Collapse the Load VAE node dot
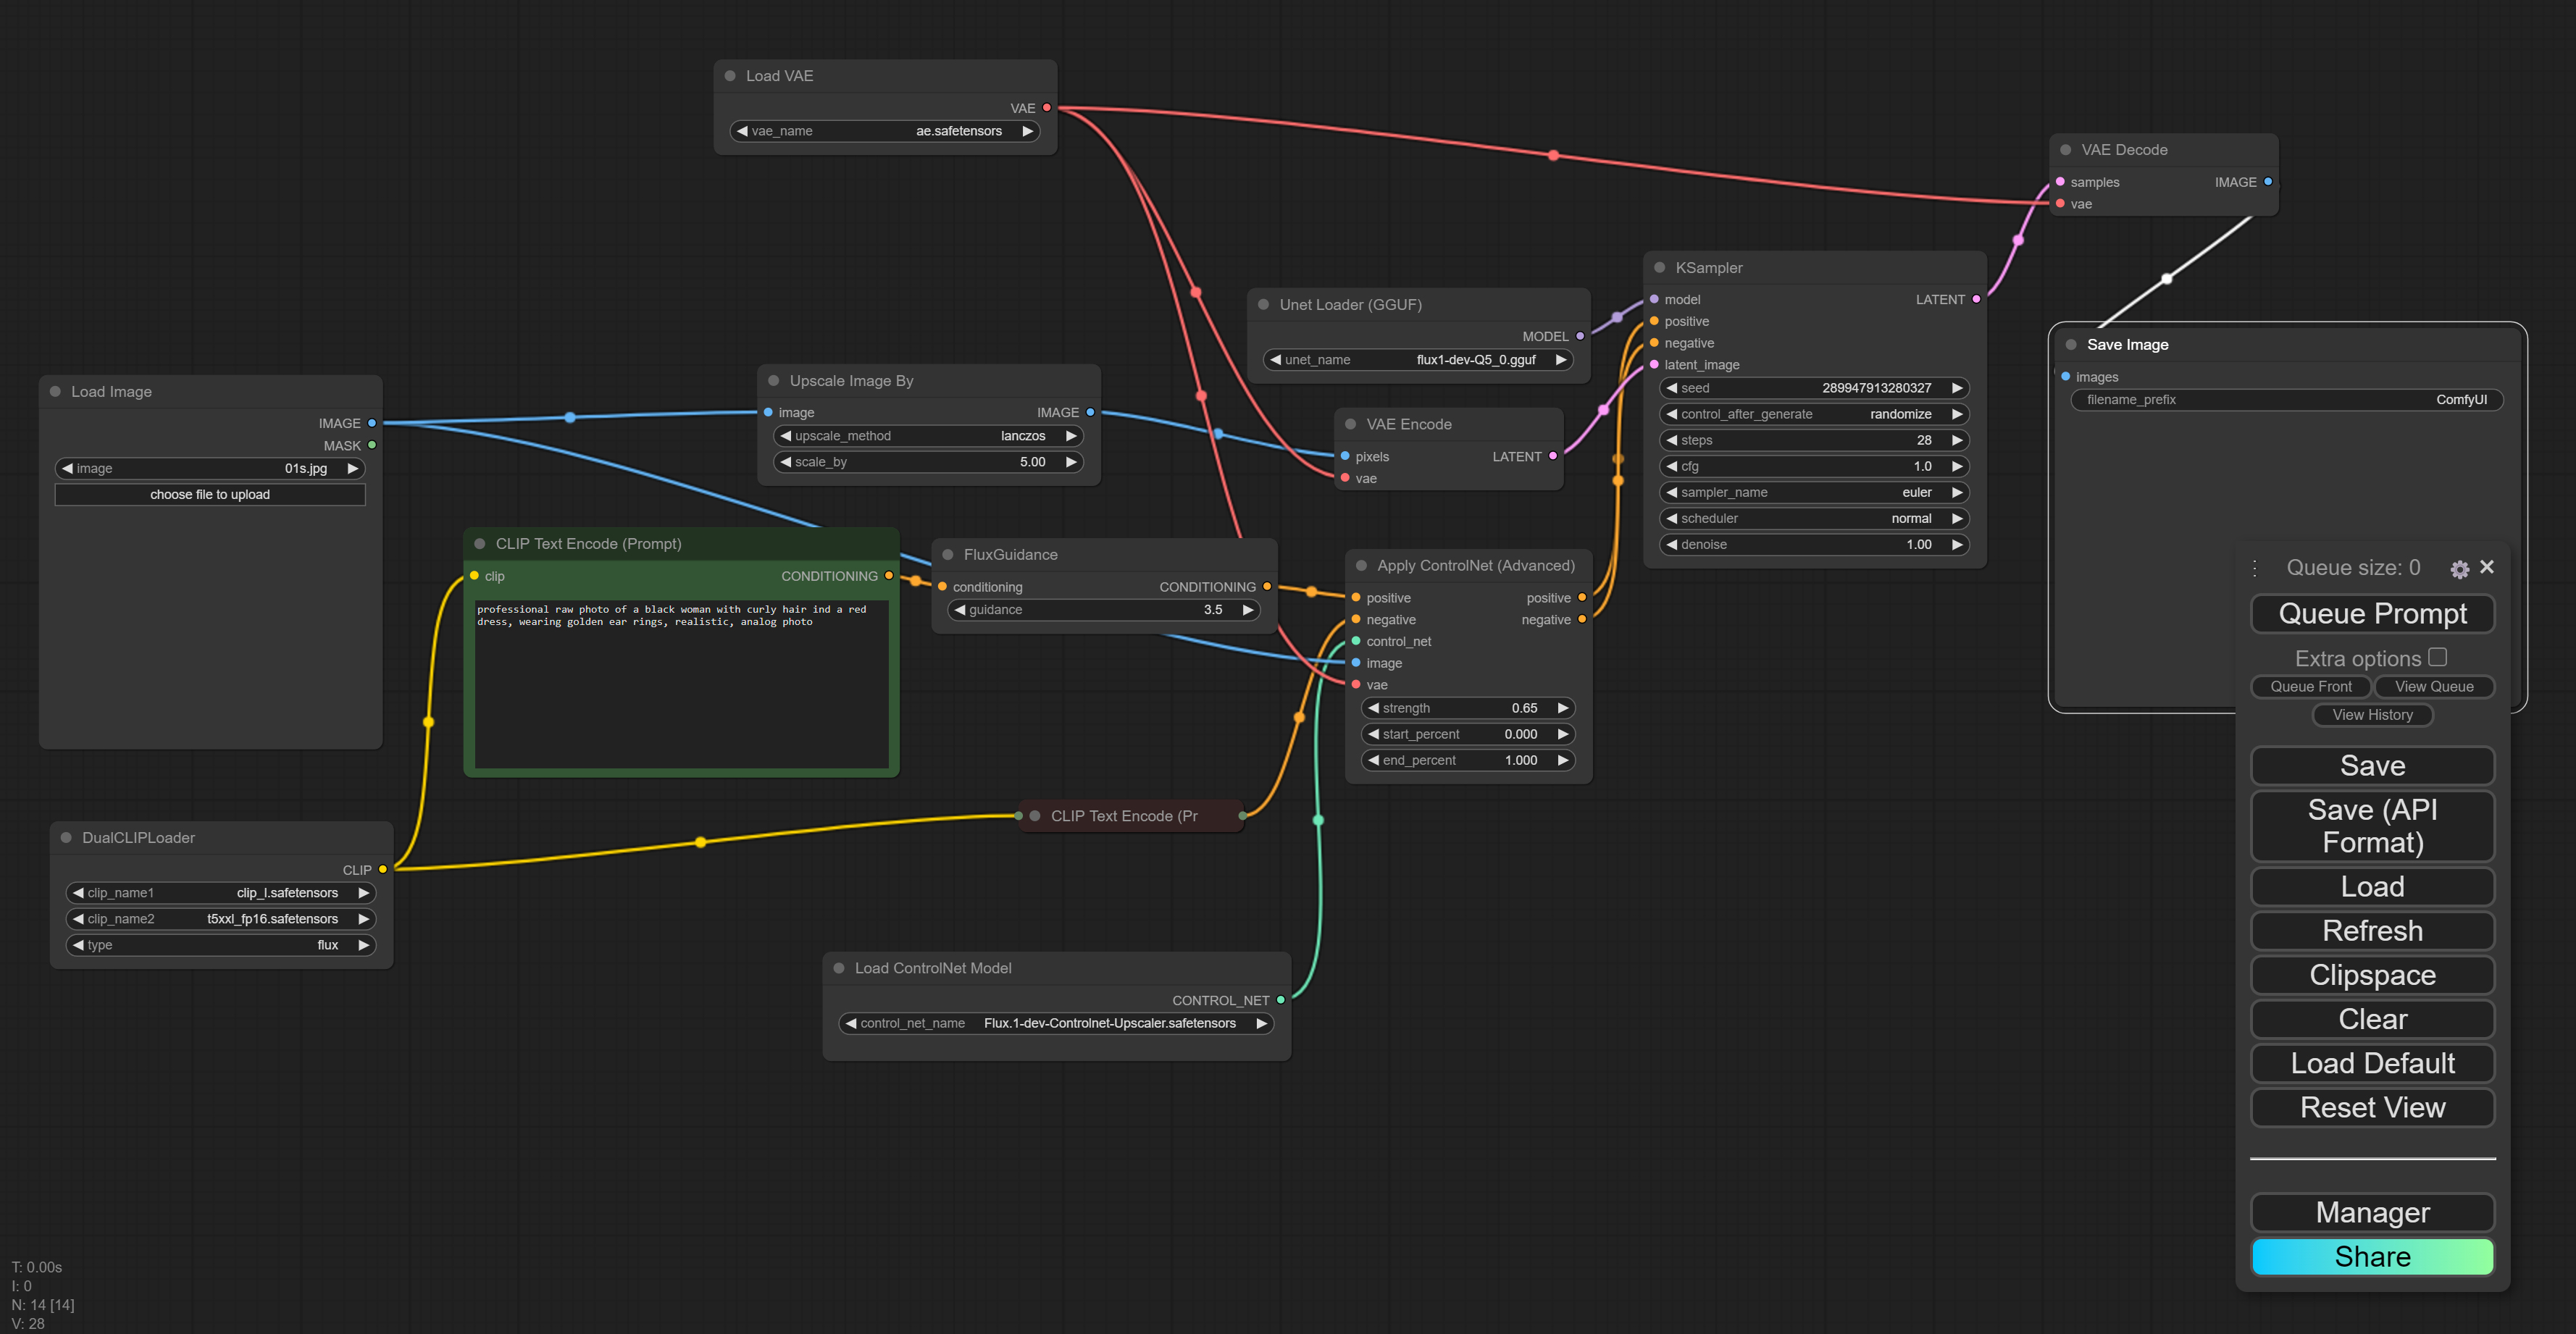The width and height of the screenshot is (2576, 1334). click(x=730, y=76)
